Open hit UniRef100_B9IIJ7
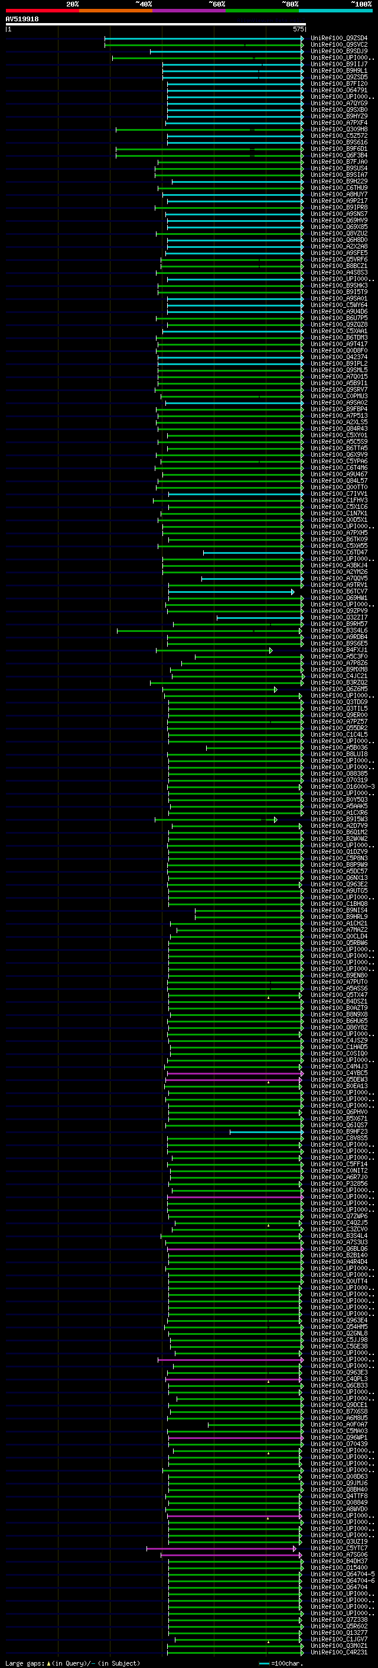This screenshot has height=1668, width=378. coord(338,64)
